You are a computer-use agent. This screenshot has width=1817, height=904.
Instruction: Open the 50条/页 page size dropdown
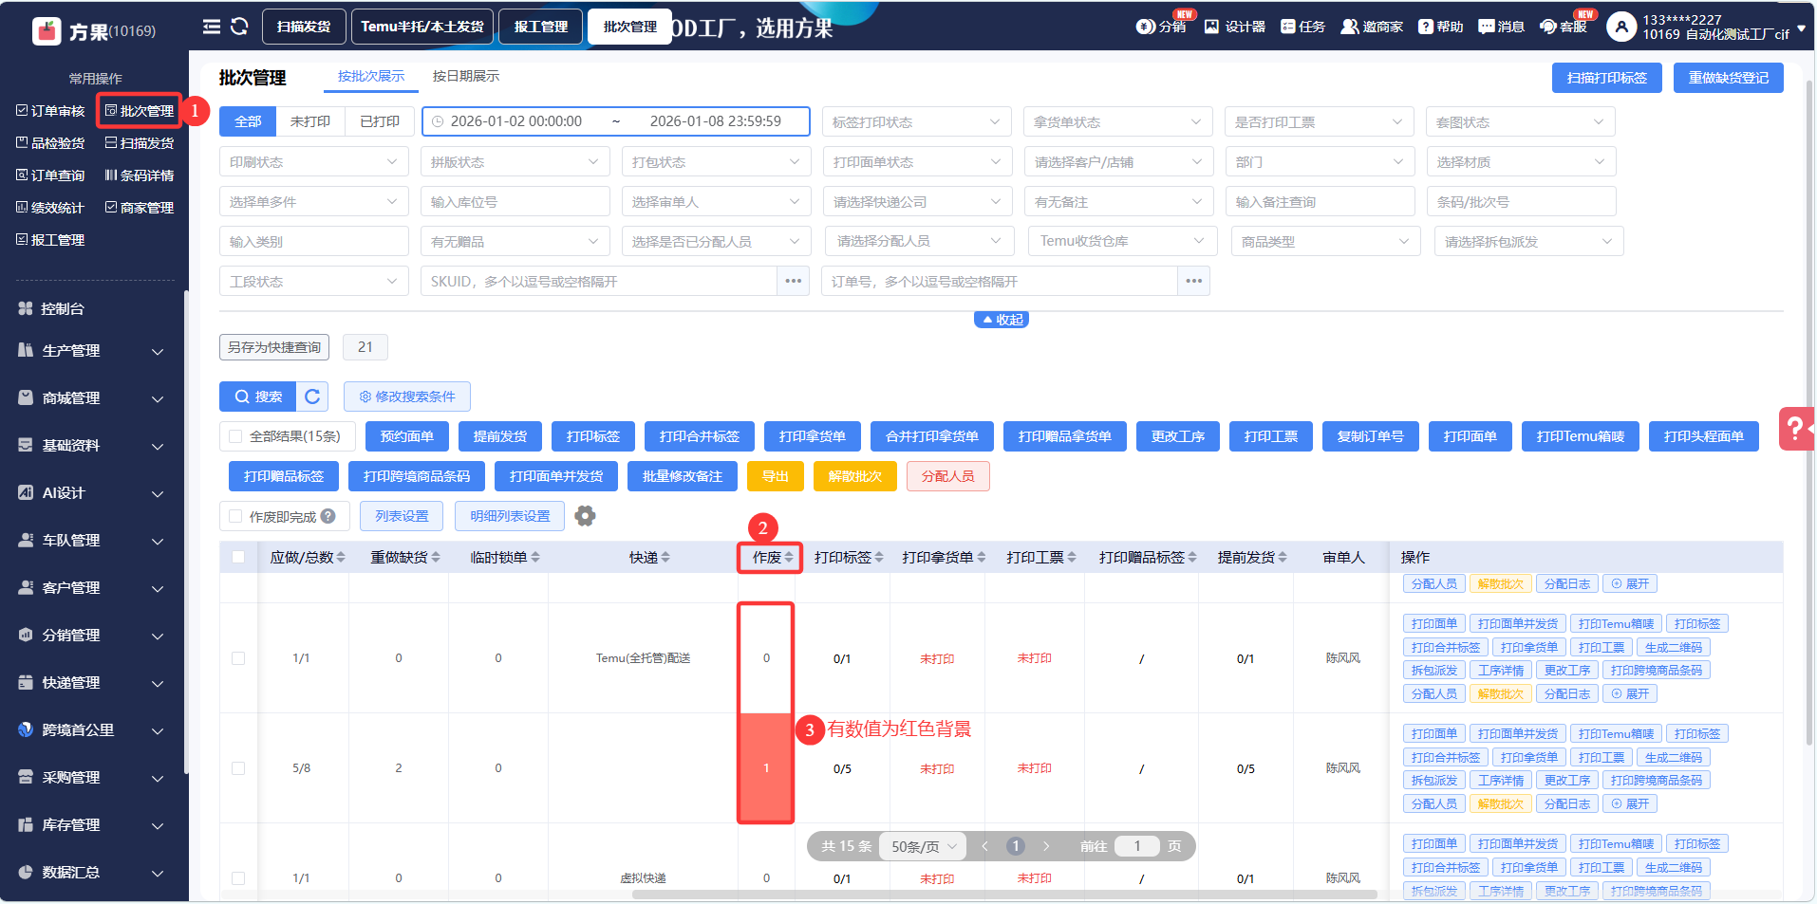tap(923, 846)
